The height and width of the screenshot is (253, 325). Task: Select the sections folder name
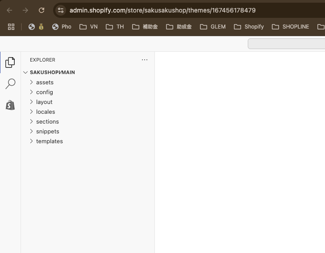point(47,122)
